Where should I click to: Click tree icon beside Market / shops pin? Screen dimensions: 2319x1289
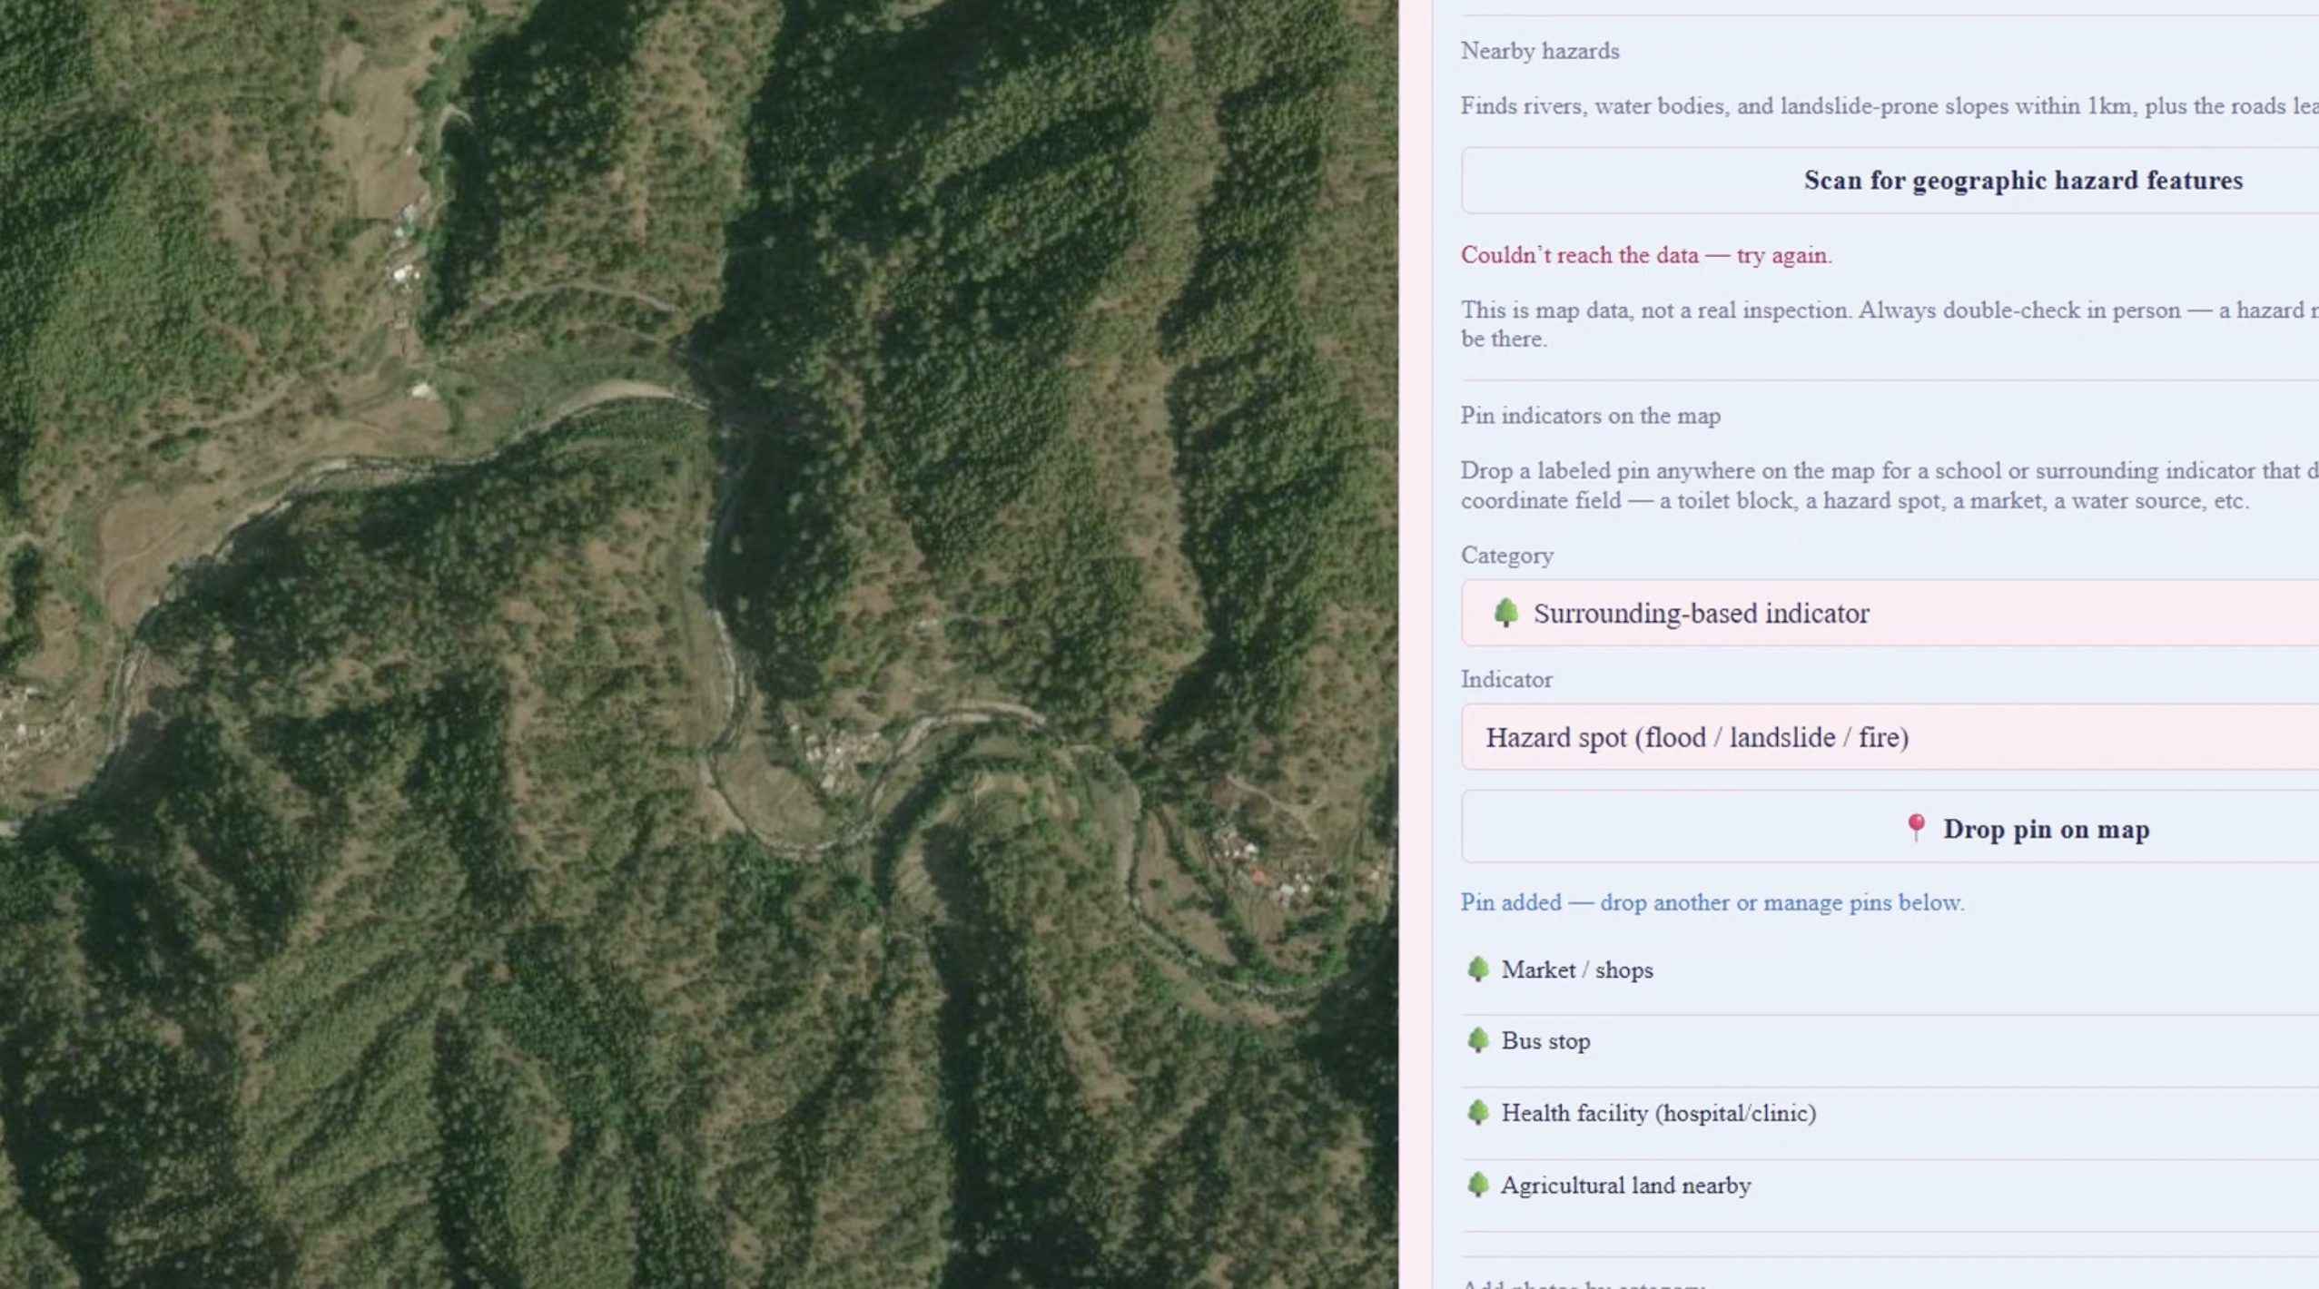(1478, 969)
